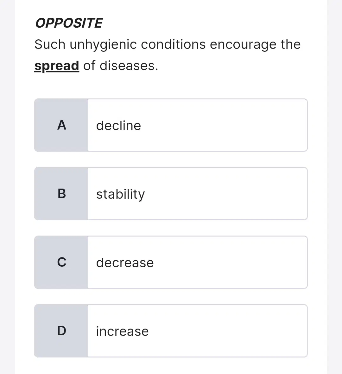The image size is (342, 374).
Task: Click empty space inside option D box
Action: coord(228,331)
